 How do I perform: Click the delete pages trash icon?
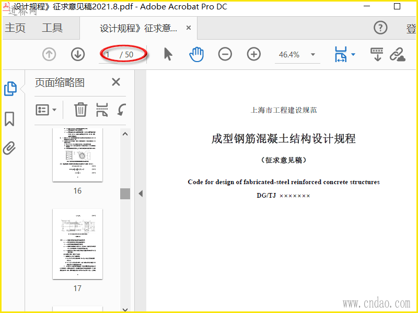click(80, 110)
